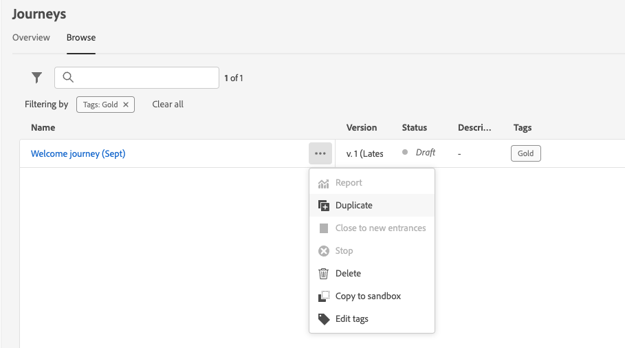Sort by the Name column header
The image size is (625, 348).
pos(43,128)
